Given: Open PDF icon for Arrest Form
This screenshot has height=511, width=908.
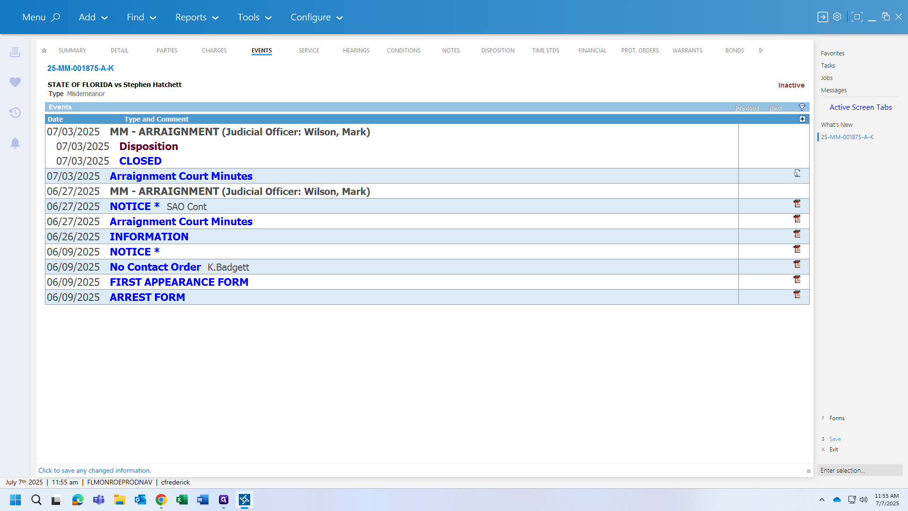Looking at the screenshot, I should pyautogui.click(x=797, y=294).
